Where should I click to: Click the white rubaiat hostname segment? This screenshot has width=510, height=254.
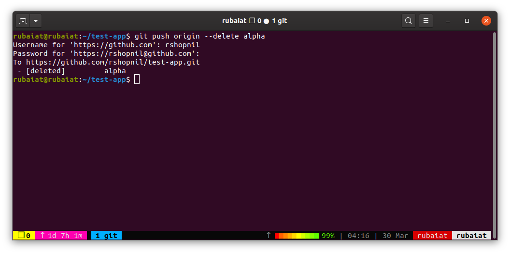(472, 236)
